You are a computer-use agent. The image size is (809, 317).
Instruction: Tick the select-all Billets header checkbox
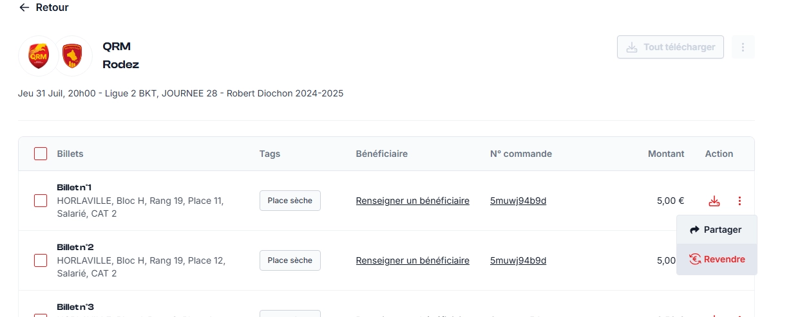pos(41,154)
